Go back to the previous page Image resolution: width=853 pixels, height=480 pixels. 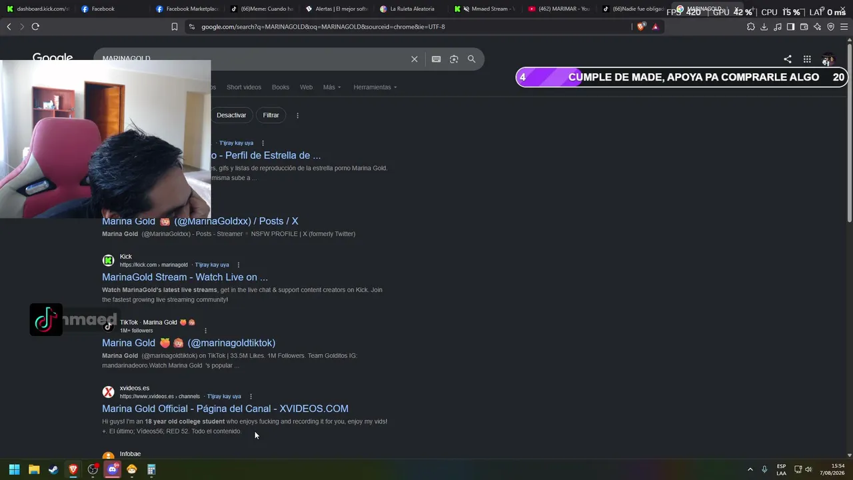pyautogui.click(x=9, y=27)
